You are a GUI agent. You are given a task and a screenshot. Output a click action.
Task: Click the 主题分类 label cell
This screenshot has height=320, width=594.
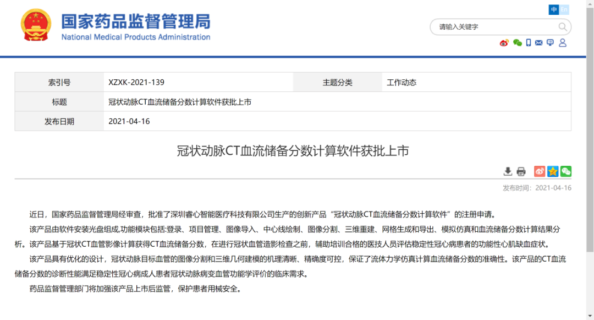337,82
